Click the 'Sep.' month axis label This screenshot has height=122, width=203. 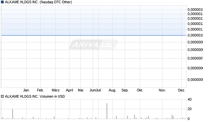tap(125, 90)
